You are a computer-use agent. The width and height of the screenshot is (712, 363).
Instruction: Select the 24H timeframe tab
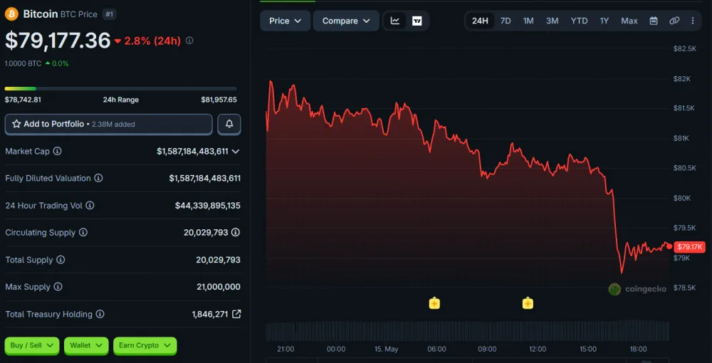pyautogui.click(x=480, y=21)
